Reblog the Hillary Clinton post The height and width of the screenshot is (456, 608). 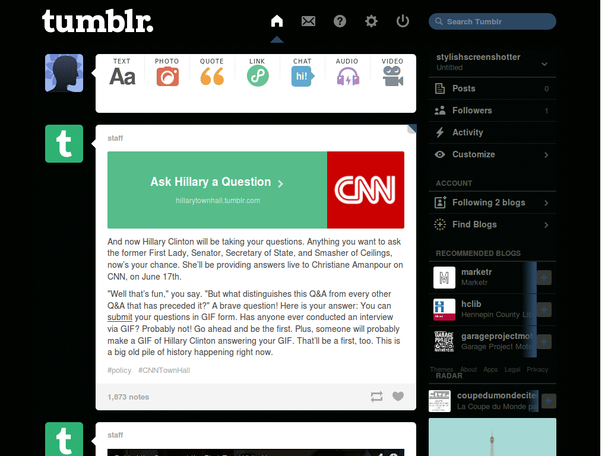tap(376, 396)
